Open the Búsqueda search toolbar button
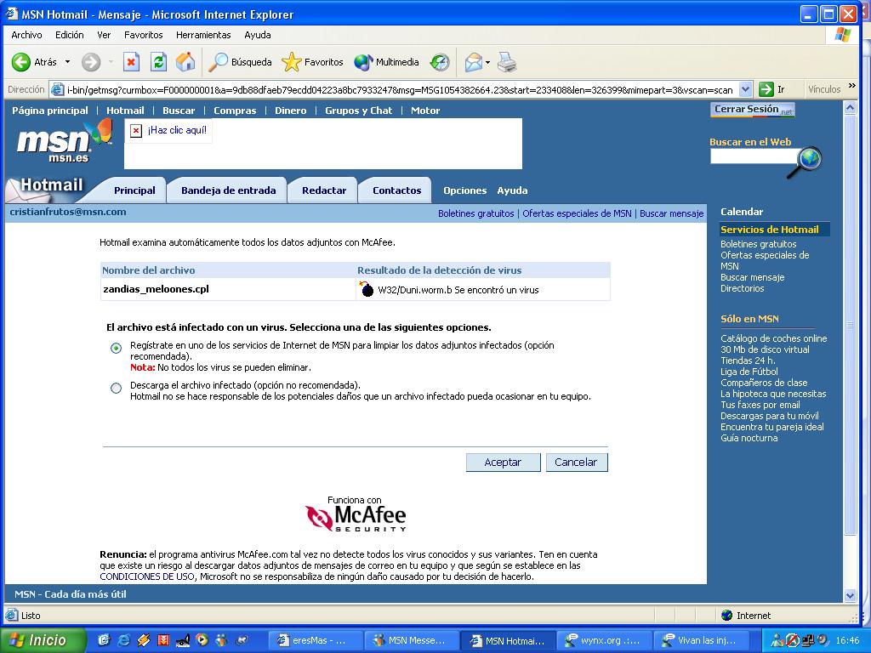 [240, 62]
